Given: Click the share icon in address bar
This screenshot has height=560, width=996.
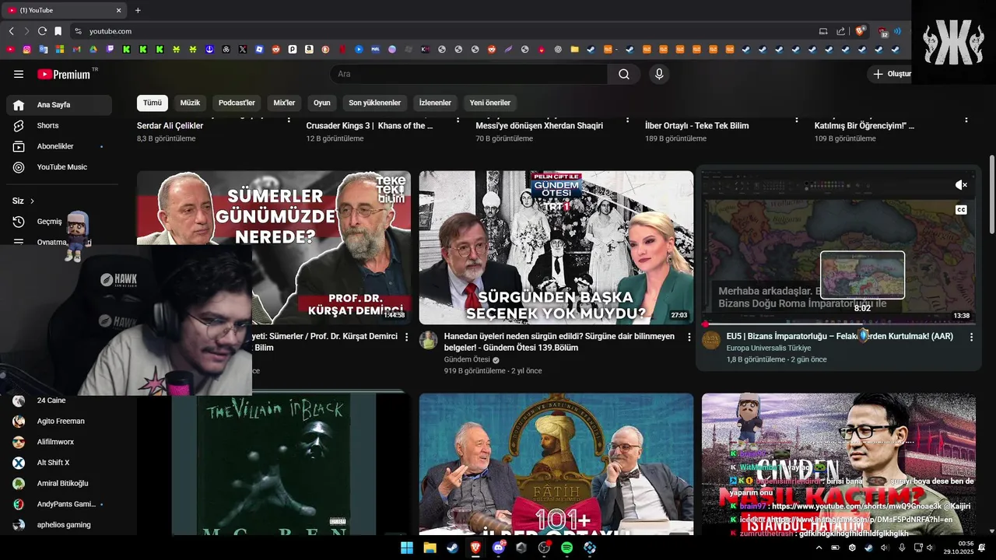Looking at the screenshot, I should (841, 31).
